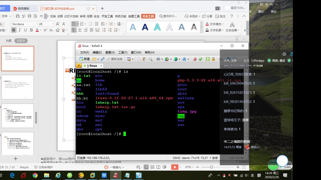This screenshot has height=180, width=321.
Task: Toggle align right in WPS
Action: click(86, 30)
